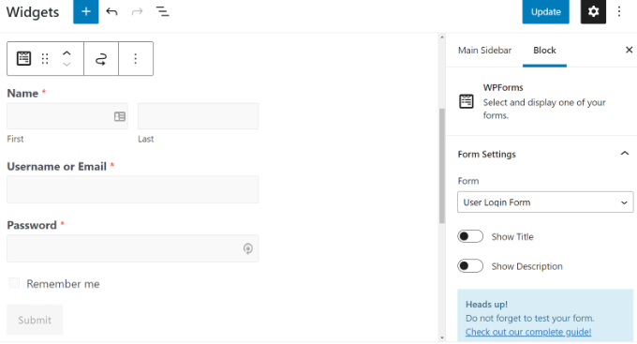Click the WPForms block type icon in toolbar
637x344 pixels.
click(x=23, y=58)
